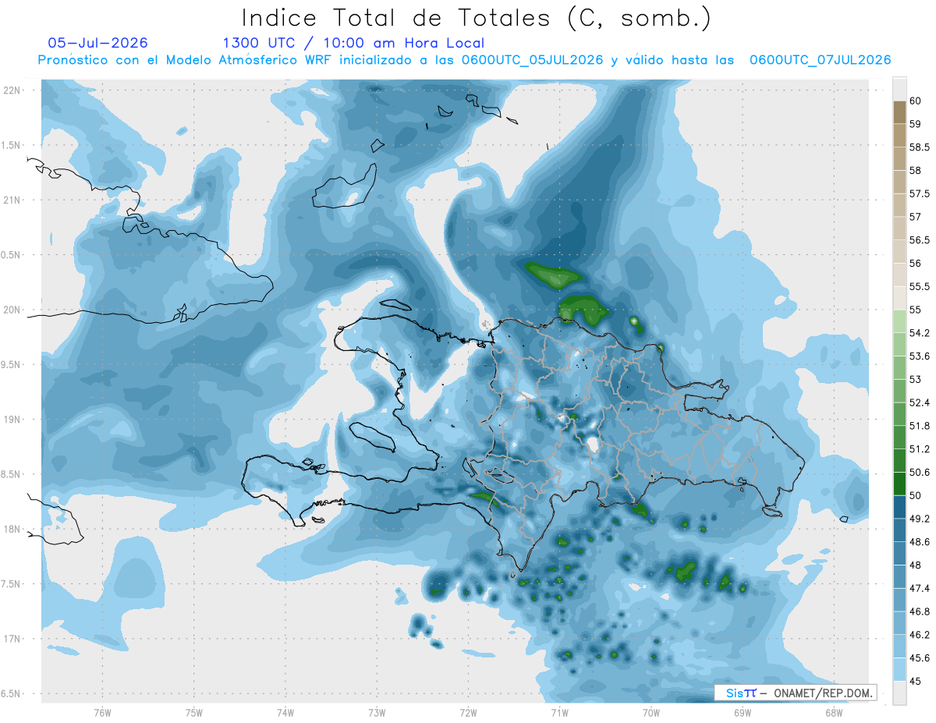Click the "69W" longitude label
Image resolution: width=936 pixels, height=723 pixels.
pyautogui.click(x=743, y=712)
